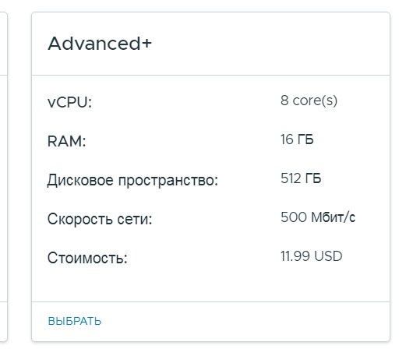
Task: Select the Advanced+ plan title
Action: coord(100,44)
